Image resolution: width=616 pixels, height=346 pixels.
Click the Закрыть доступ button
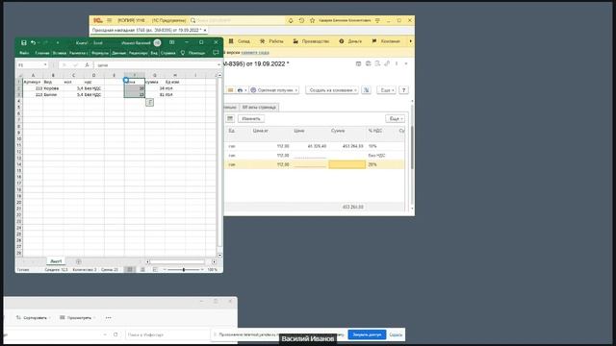(367, 334)
